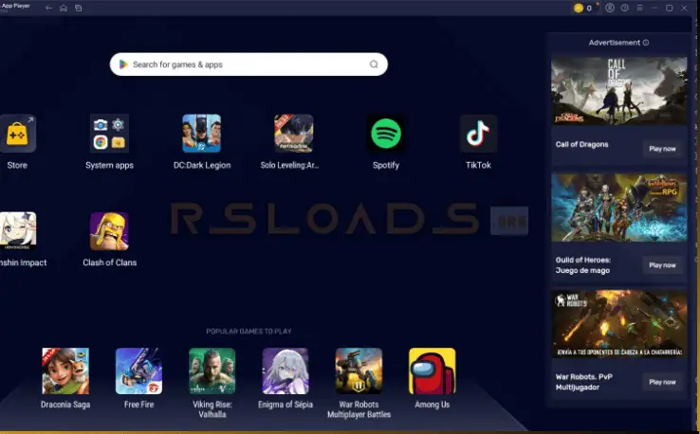
Task: Open Among Us from popular games
Action: coord(433,371)
